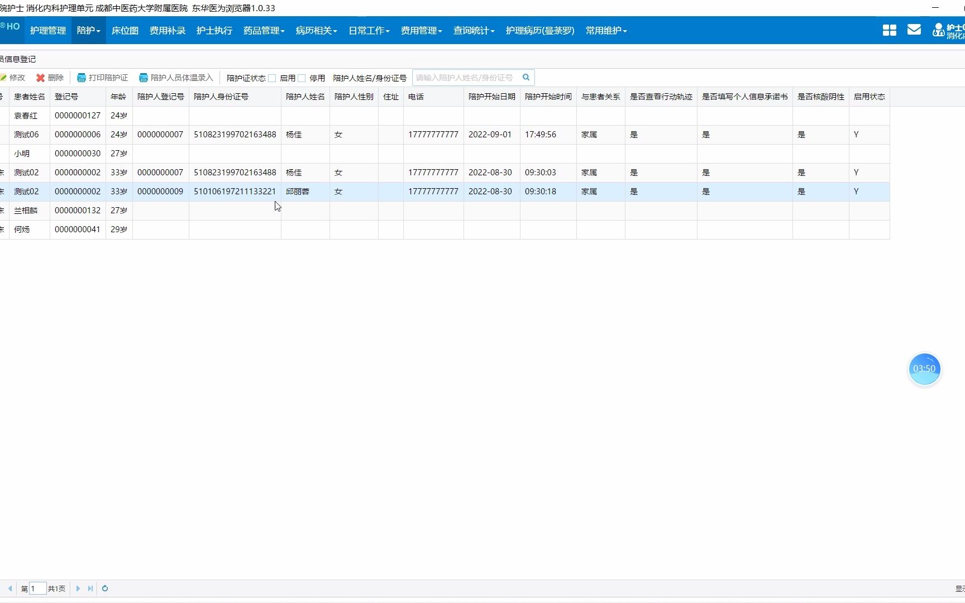Click registration number 0000000132

pyautogui.click(x=78, y=210)
